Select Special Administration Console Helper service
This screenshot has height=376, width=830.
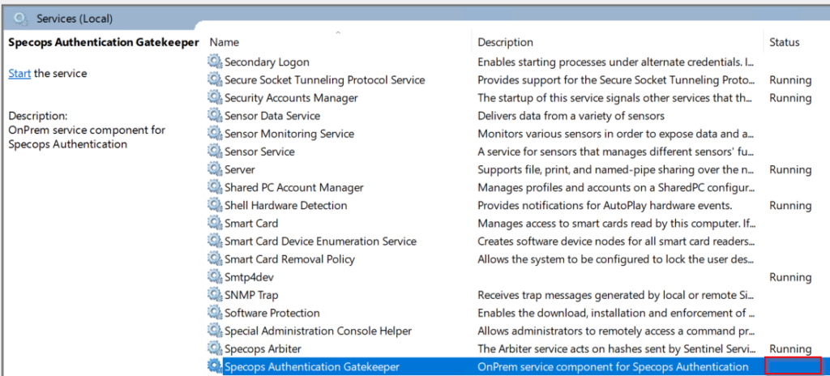[x=318, y=331]
